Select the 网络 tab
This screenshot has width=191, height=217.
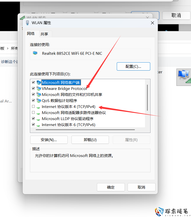(x=31, y=34)
